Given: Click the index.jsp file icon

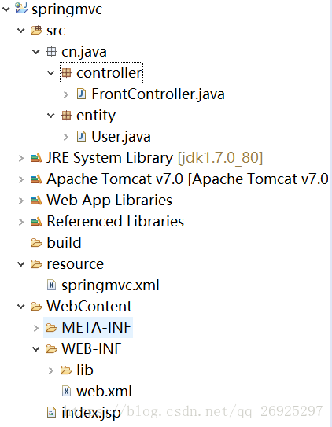Looking at the screenshot, I should coord(51,412).
